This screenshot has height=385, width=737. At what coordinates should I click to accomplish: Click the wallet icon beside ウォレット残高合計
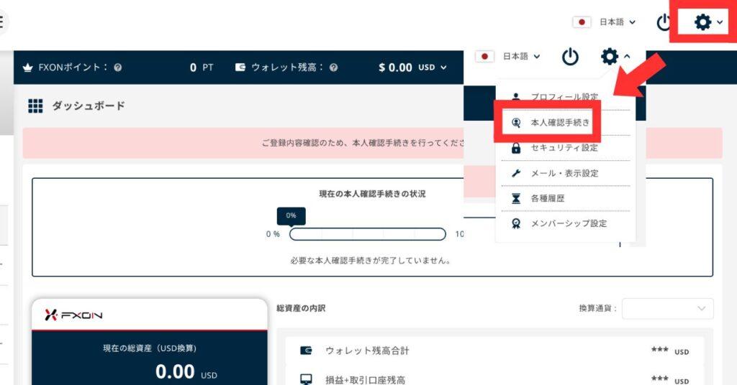pos(306,351)
